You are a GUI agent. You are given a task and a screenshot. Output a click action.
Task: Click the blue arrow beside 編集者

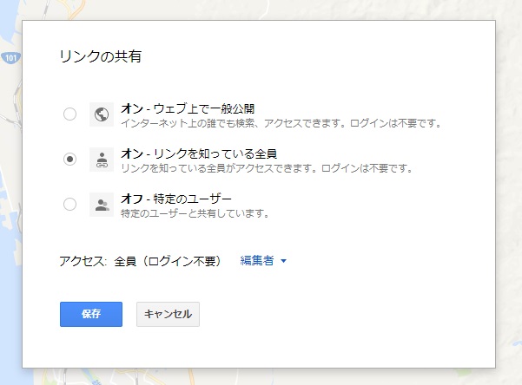click(283, 261)
